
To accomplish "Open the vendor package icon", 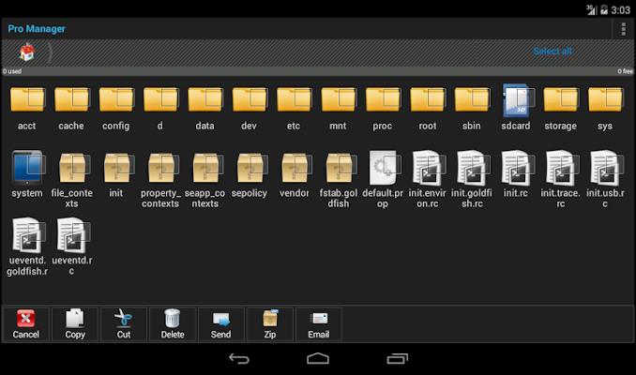I will 294,168.
